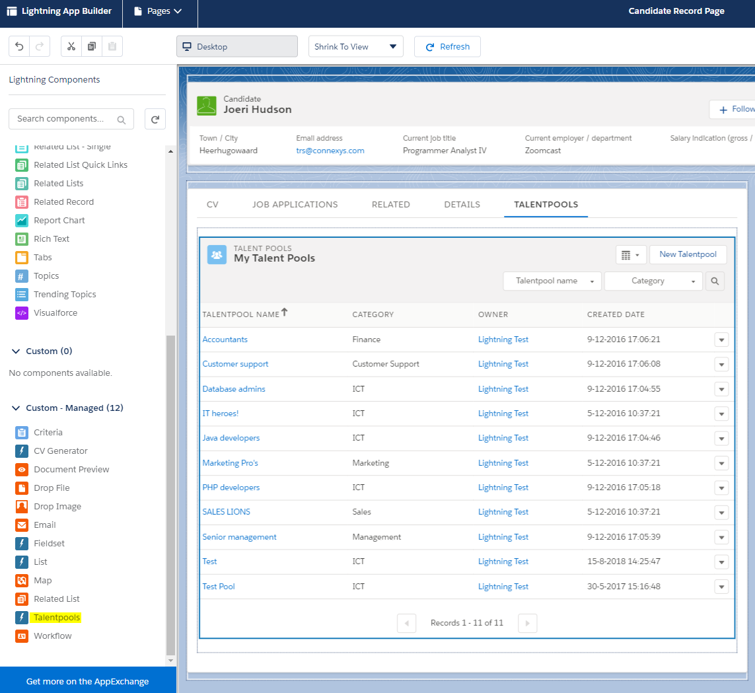
Task: Select the Workflow component
Action: [44, 636]
